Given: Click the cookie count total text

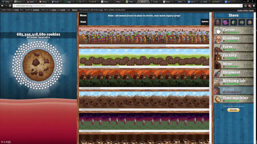Looking at the screenshot, I should pos(38,34).
